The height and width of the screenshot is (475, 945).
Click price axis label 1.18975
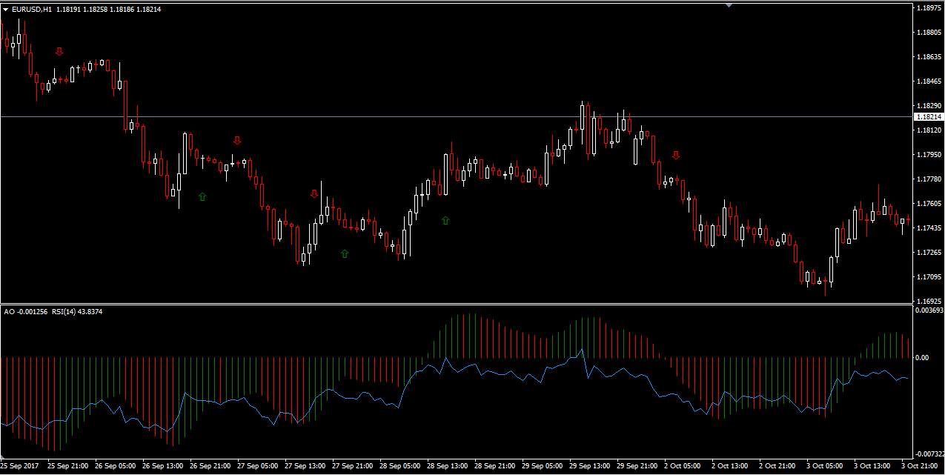tap(929, 8)
